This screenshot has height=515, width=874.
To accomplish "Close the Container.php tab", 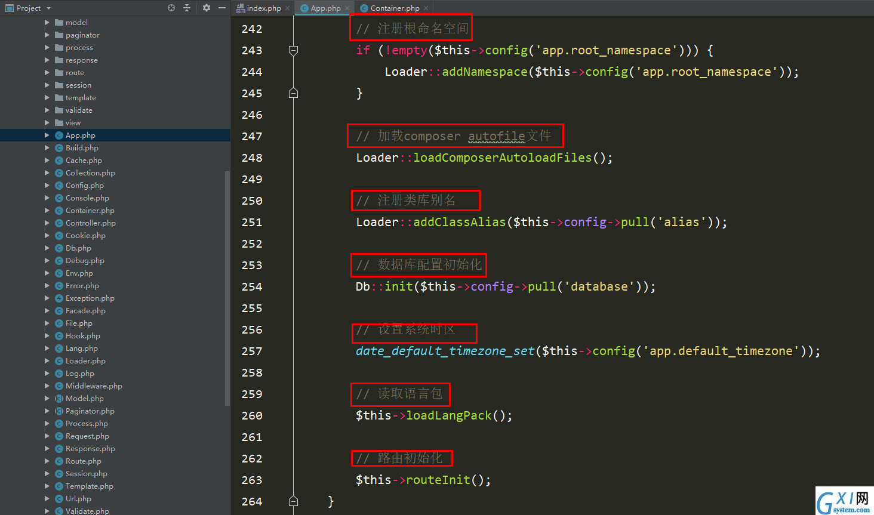I will tap(426, 8).
